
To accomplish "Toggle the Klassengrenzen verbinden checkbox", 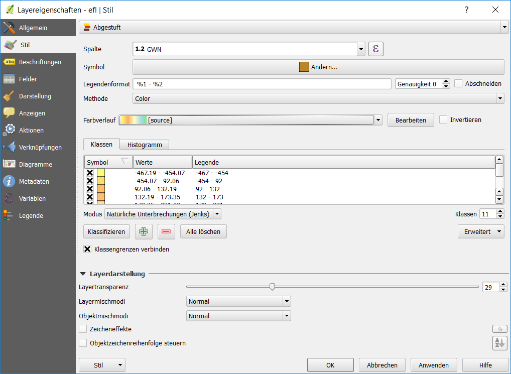I will 88,249.
